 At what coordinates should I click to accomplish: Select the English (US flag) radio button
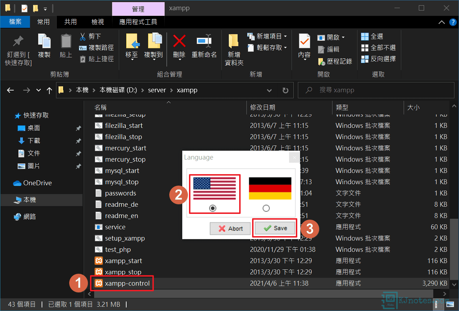point(213,208)
